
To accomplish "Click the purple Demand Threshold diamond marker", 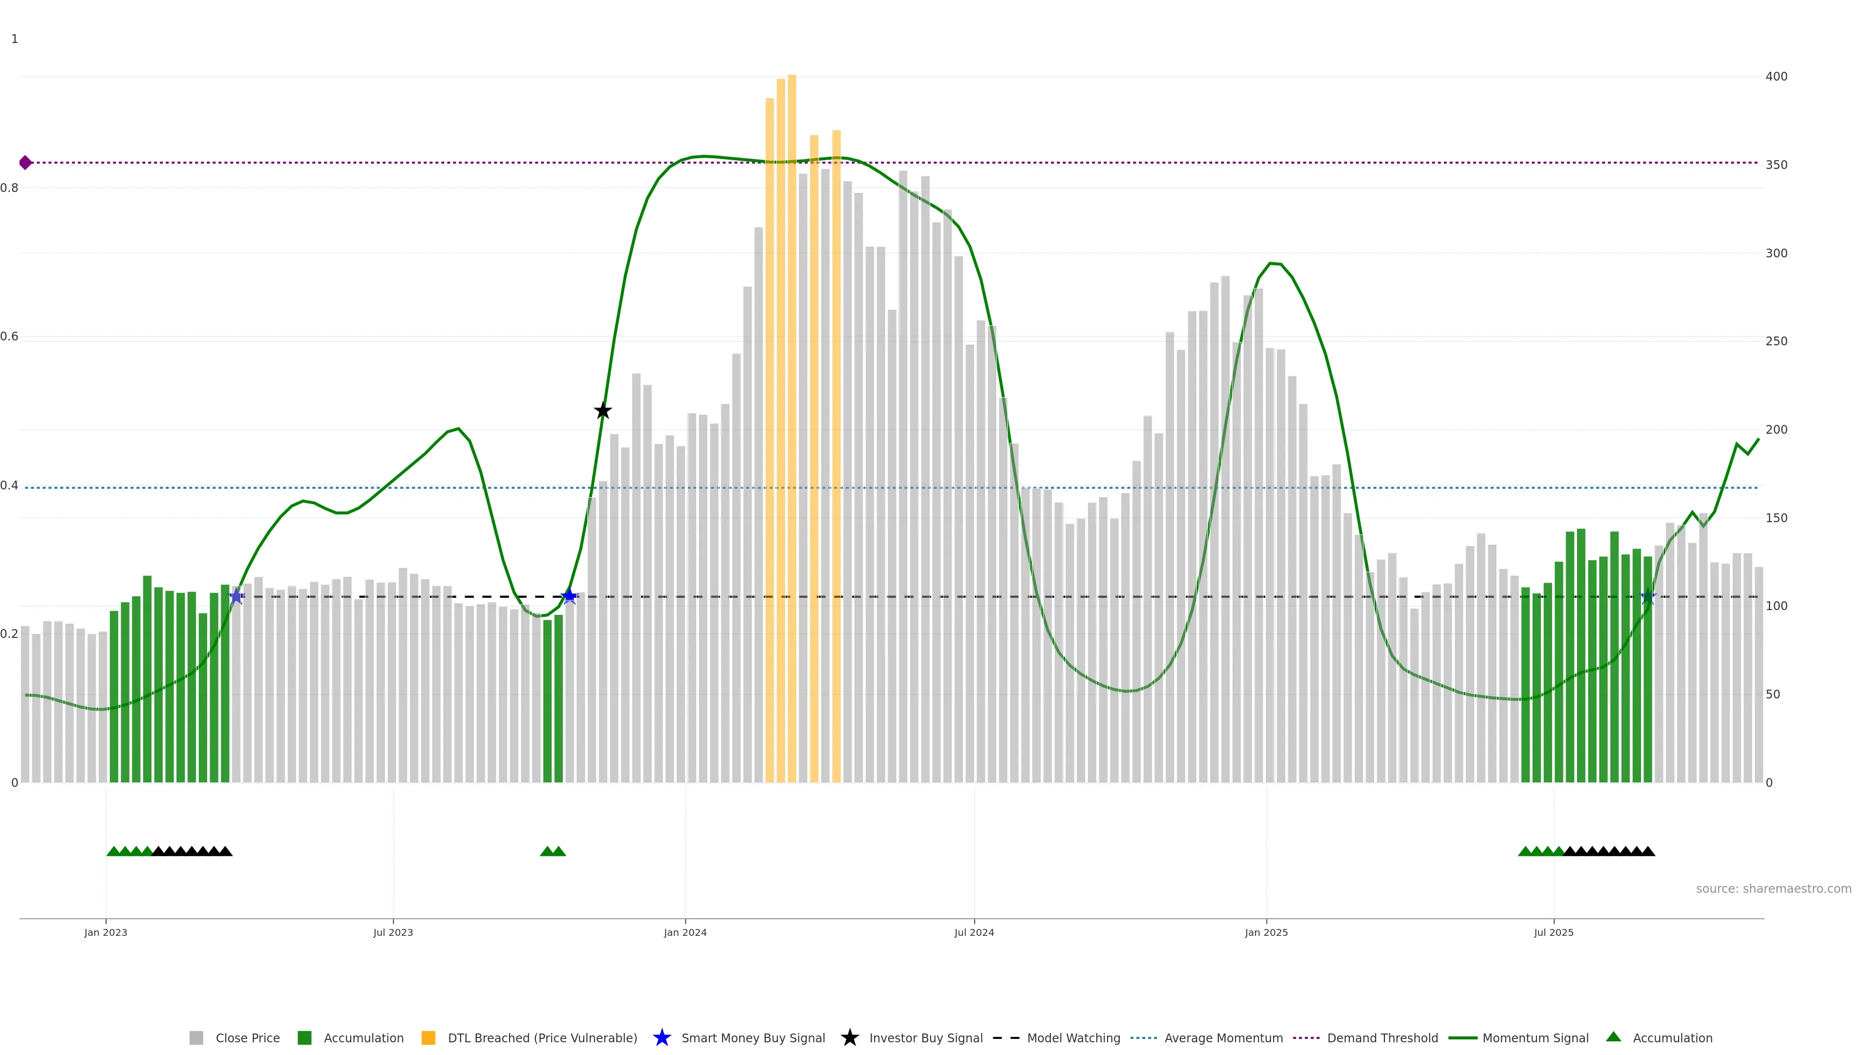I will point(25,162).
